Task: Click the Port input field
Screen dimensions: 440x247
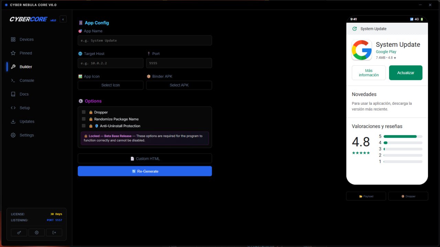Action: pyautogui.click(x=179, y=63)
